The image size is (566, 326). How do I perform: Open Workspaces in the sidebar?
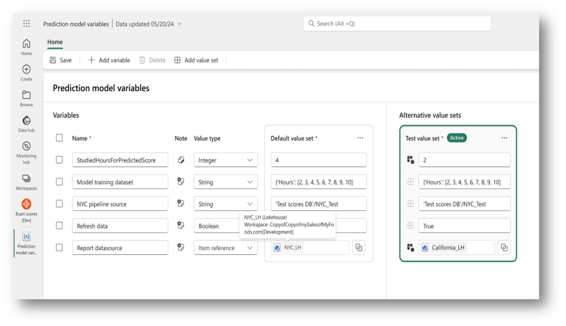pyautogui.click(x=26, y=181)
